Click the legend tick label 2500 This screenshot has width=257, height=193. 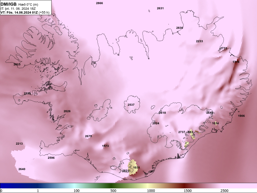(x=224, y=191)
